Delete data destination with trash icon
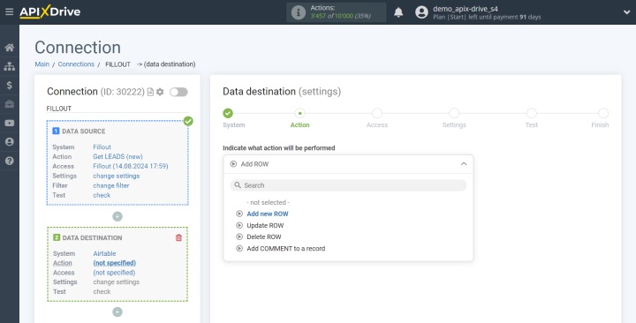 tap(178, 238)
